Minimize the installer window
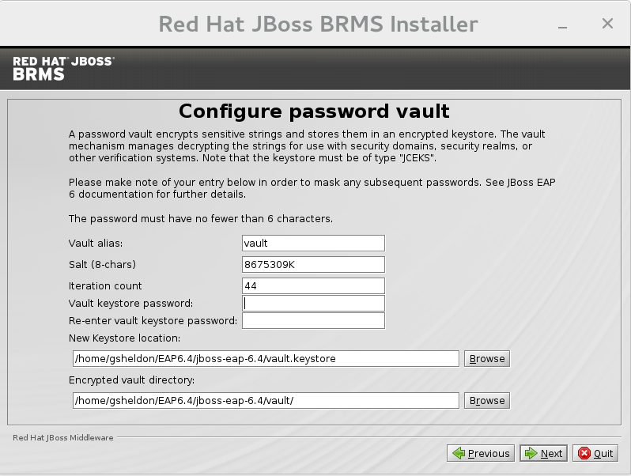Image resolution: width=631 pixels, height=476 pixels. pyautogui.click(x=562, y=27)
